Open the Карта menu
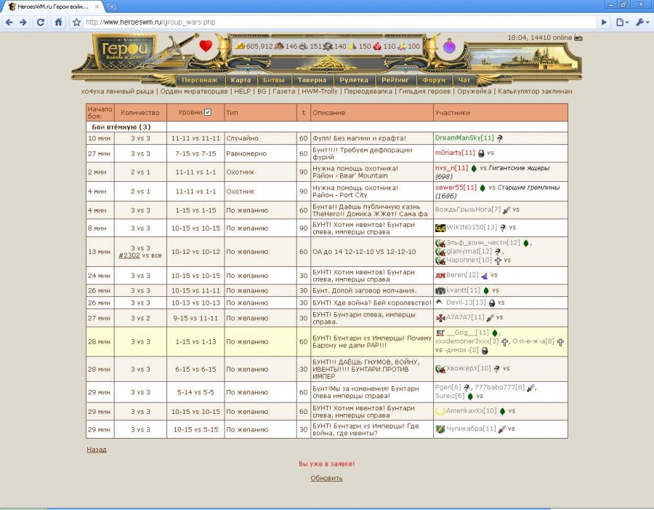This screenshot has height=510, width=654. tap(241, 80)
